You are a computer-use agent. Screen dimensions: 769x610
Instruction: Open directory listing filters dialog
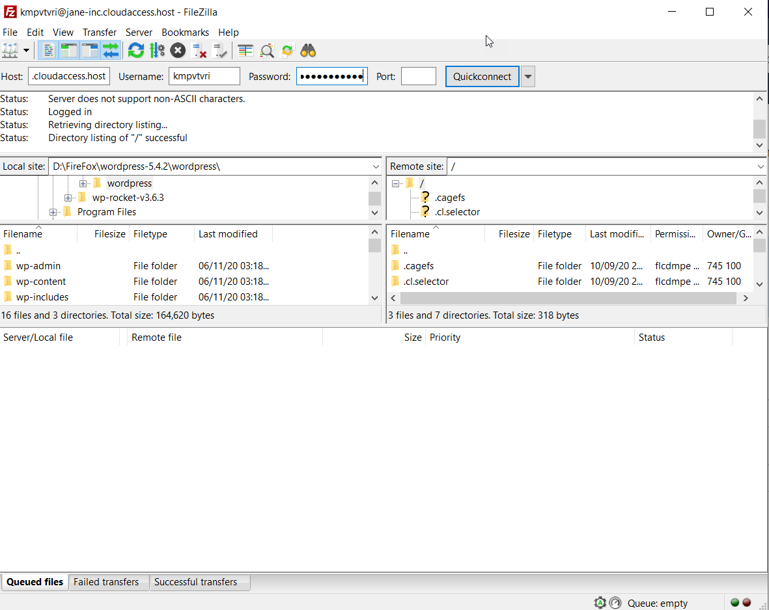pyautogui.click(x=245, y=51)
